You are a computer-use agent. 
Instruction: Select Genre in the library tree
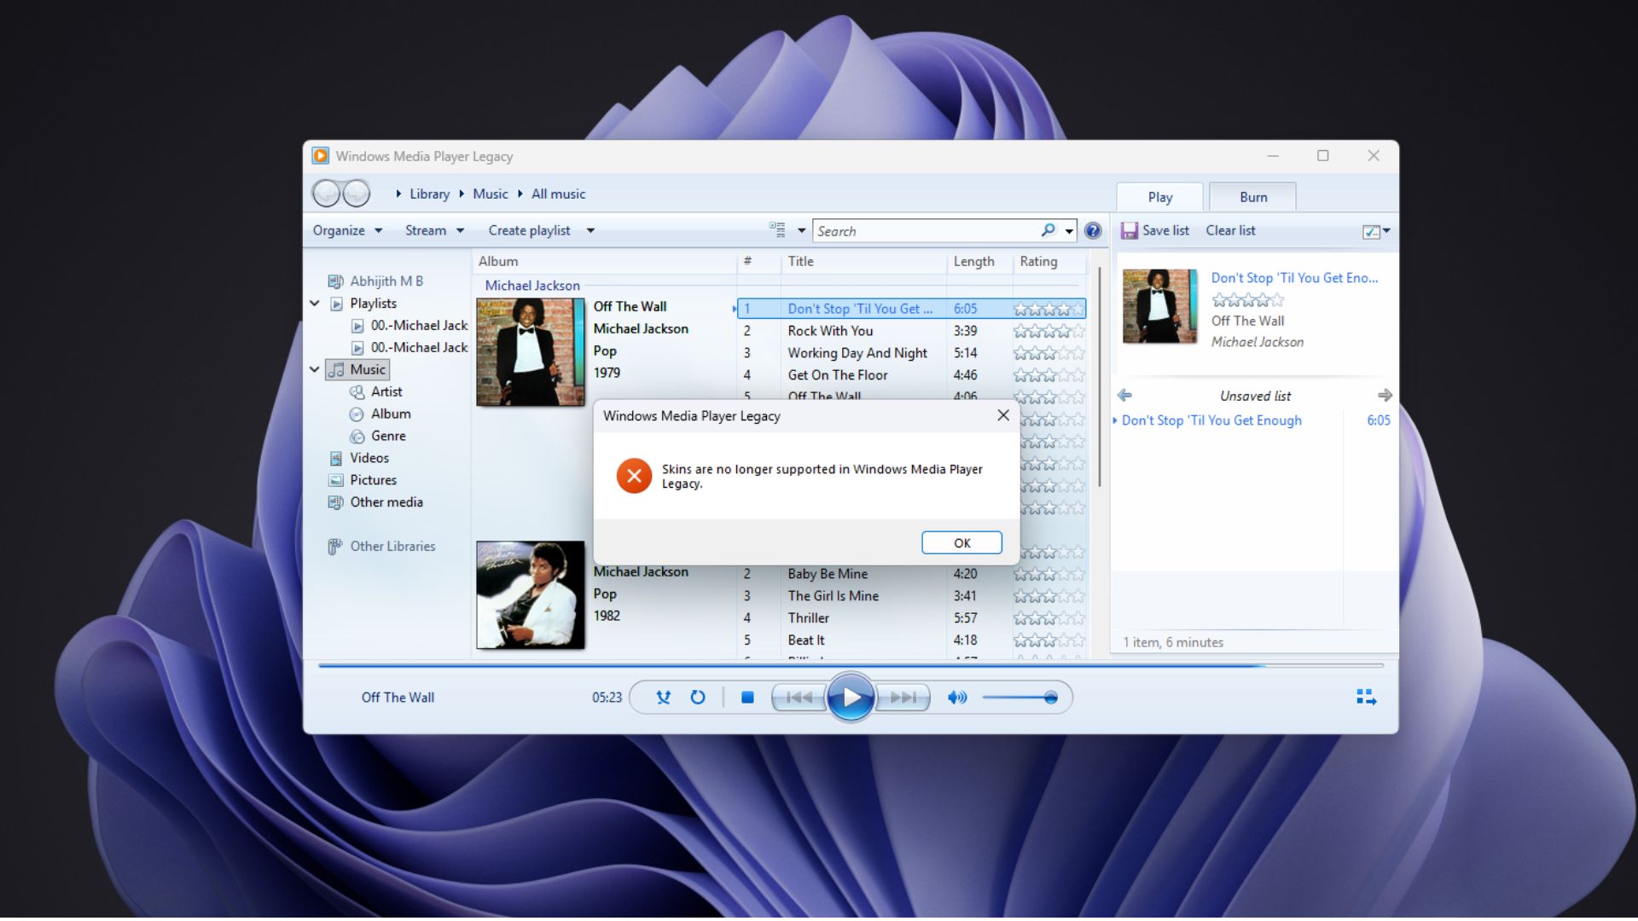(388, 436)
